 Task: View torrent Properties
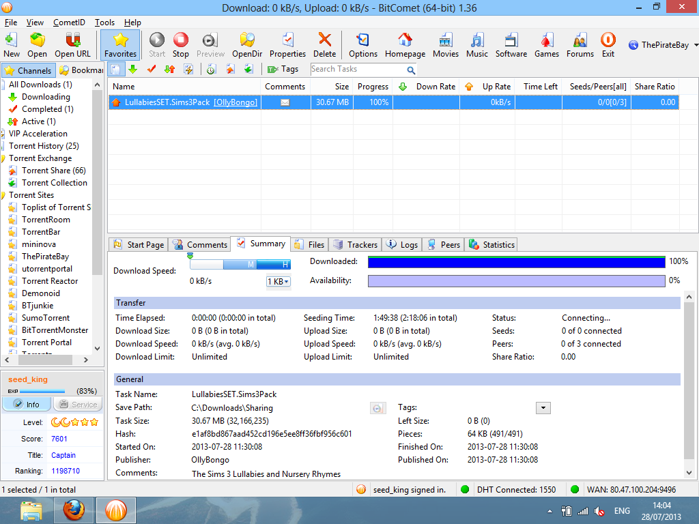click(287, 44)
